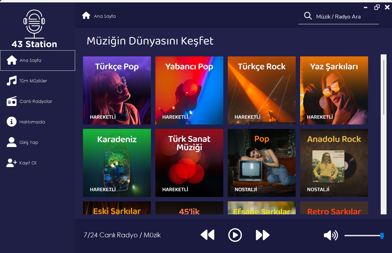This screenshot has height=253, width=392.
Task: Open the Efsane Şarkılar category tile
Action: click(262, 208)
